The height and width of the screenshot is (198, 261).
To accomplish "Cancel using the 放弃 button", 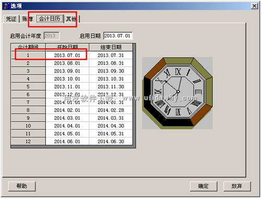I will 237,186.
